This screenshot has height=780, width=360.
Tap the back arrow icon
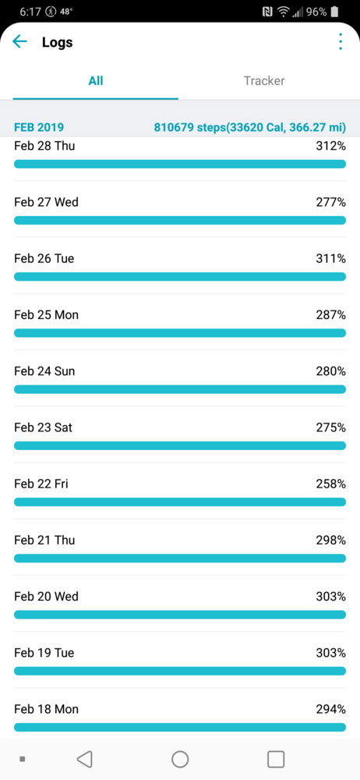coord(19,42)
